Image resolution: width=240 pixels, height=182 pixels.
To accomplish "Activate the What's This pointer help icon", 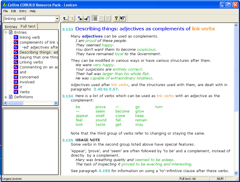I will click(122, 18).
